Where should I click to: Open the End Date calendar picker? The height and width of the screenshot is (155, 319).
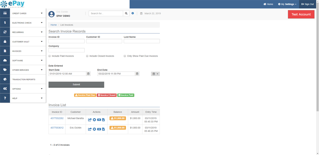point(137,74)
